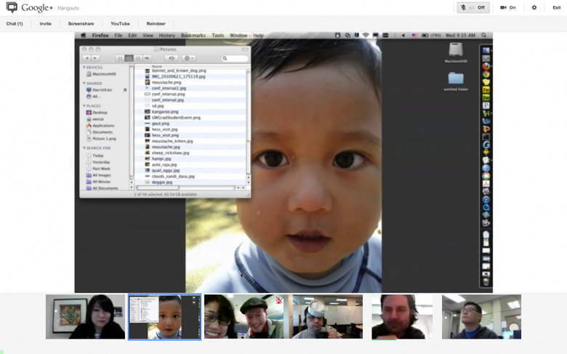Toggle the camera On button

507,7
